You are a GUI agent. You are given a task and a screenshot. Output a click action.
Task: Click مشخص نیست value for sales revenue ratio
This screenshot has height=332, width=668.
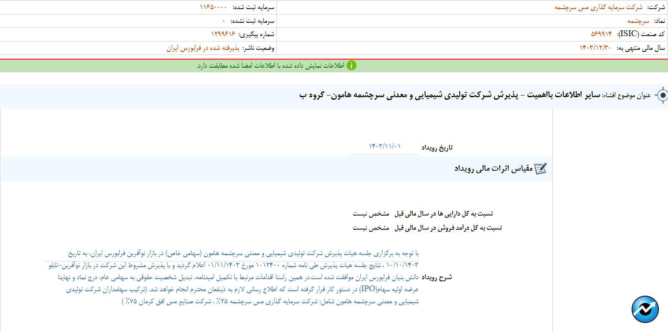(371, 228)
